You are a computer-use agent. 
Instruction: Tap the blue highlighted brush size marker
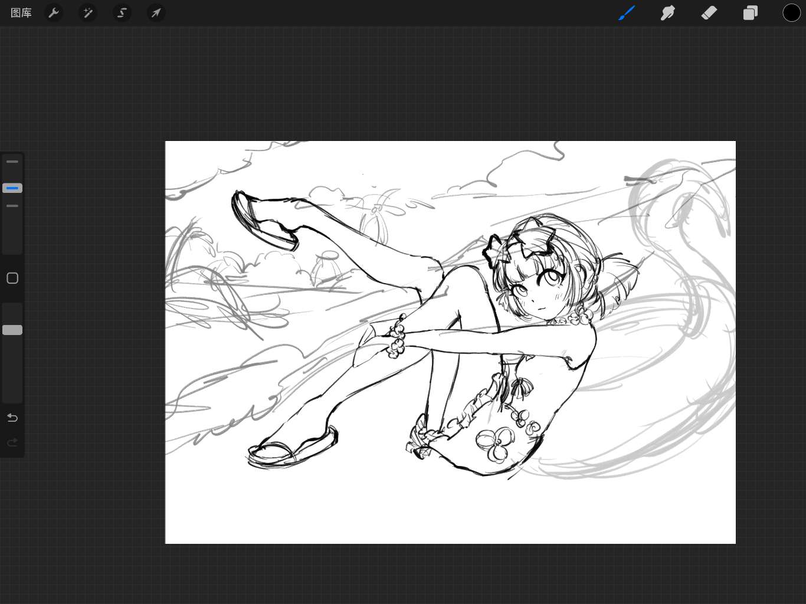[x=12, y=188]
